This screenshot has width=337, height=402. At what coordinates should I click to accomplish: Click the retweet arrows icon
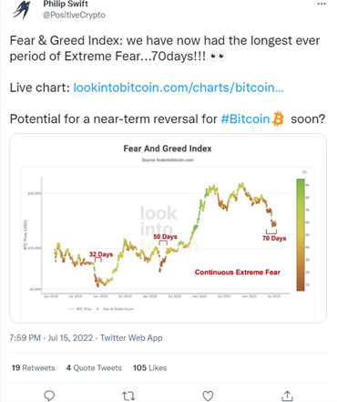coord(128,396)
